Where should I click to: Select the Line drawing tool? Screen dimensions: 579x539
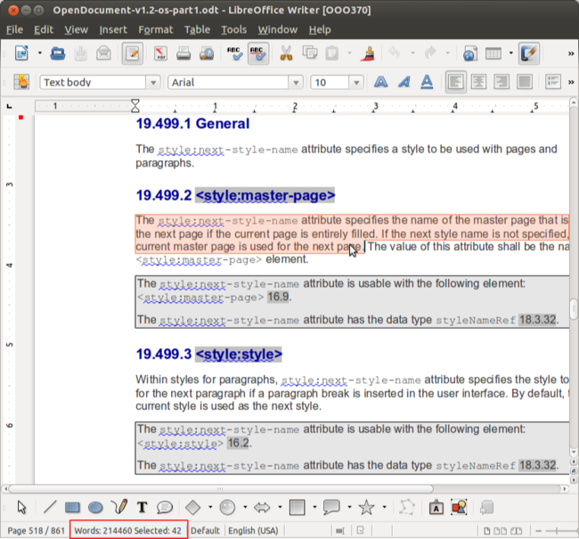(50, 508)
